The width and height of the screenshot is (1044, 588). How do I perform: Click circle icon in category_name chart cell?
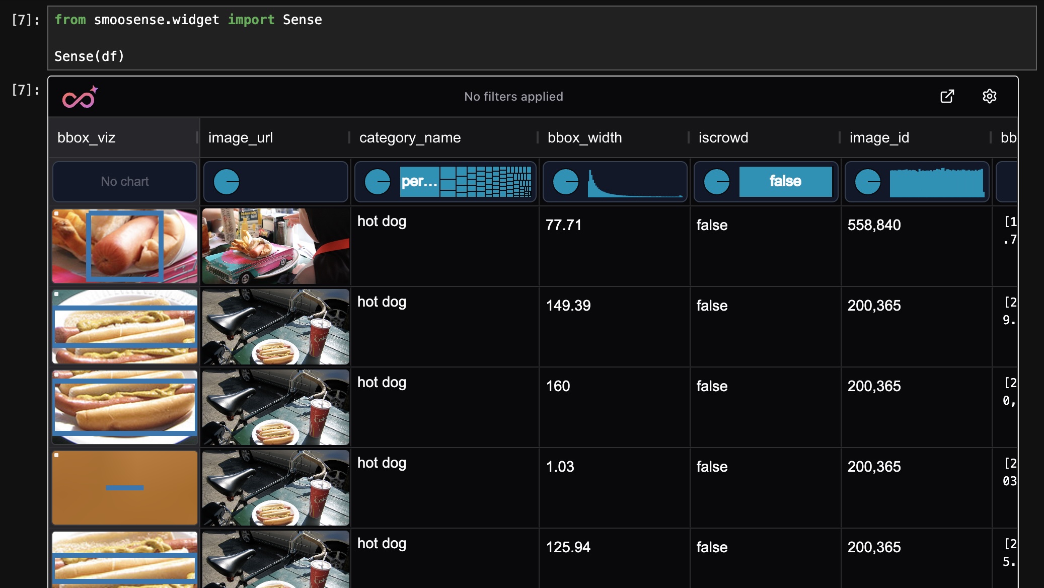(378, 182)
